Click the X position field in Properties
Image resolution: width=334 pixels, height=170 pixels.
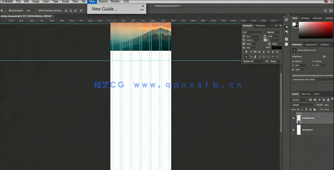pyautogui.click(x=300, y=65)
